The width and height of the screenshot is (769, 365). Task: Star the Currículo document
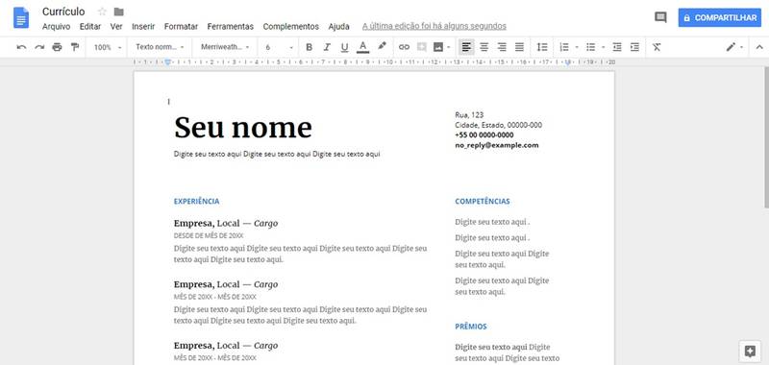click(102, 12)
